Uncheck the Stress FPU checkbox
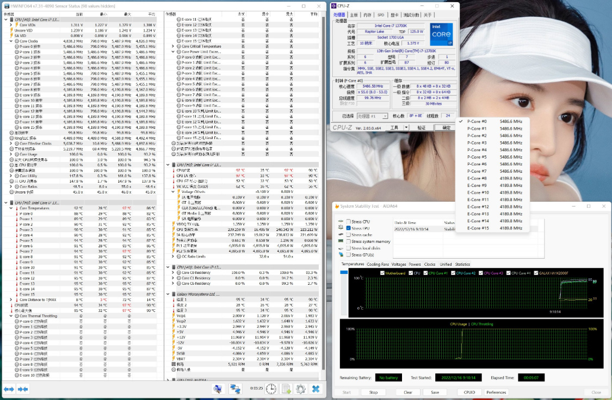 tap(348, 228)
